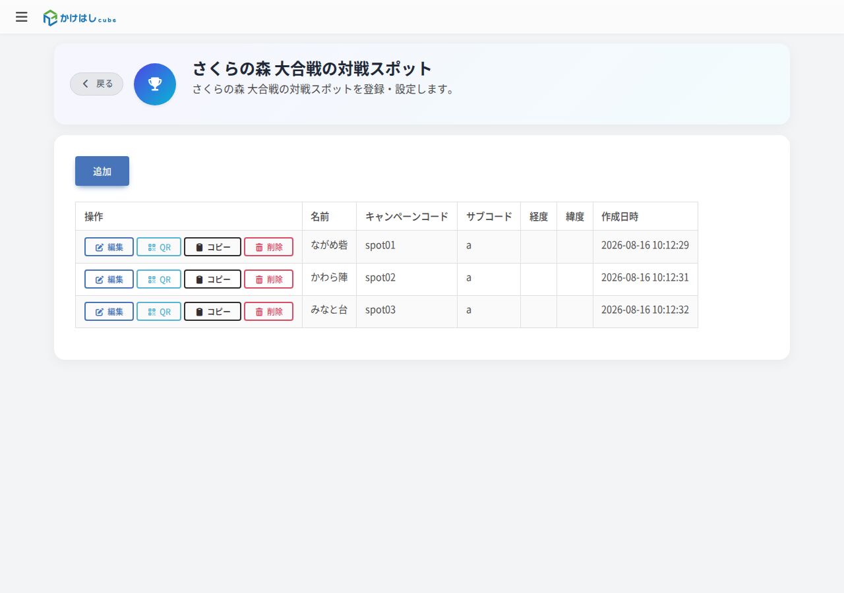Image resolution: width=844 pixels, height=593 pixels.
Task: Delete the かわら陣 spot
Action: pos(268,279)
